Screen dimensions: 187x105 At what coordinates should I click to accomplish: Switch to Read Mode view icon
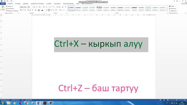click(160, 100)
